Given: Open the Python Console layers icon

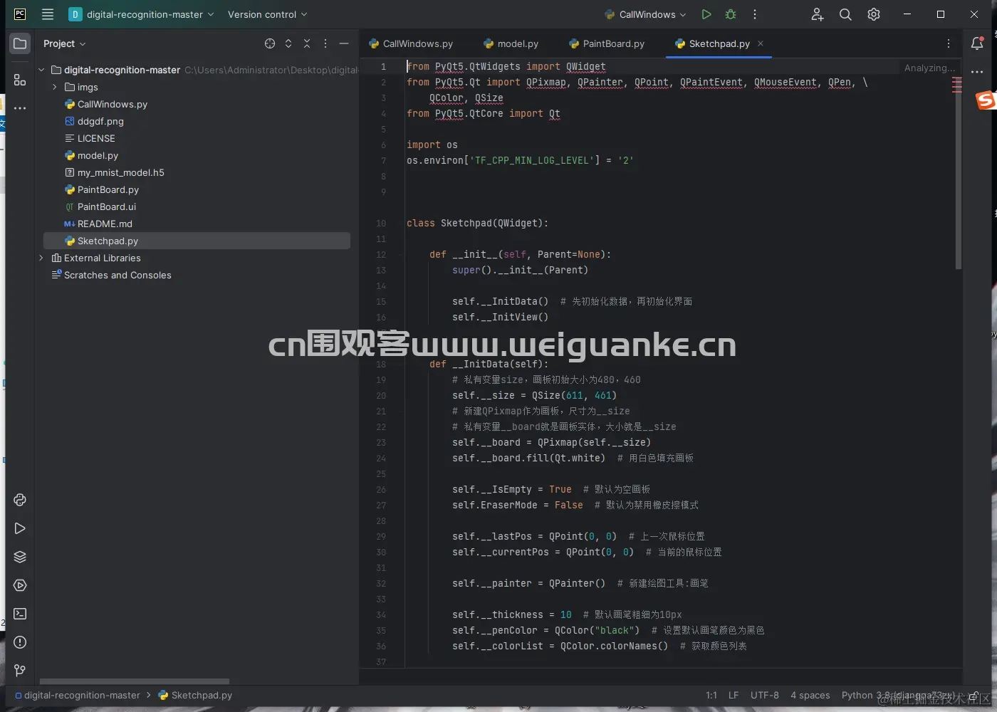Looking at the screenshot, I should click(x=20, y=557).
